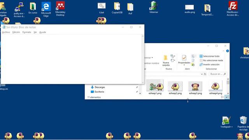249x140 pixels.
Task: Switch Explorer to large thumbnails view icon
Action: coord(227,97)
